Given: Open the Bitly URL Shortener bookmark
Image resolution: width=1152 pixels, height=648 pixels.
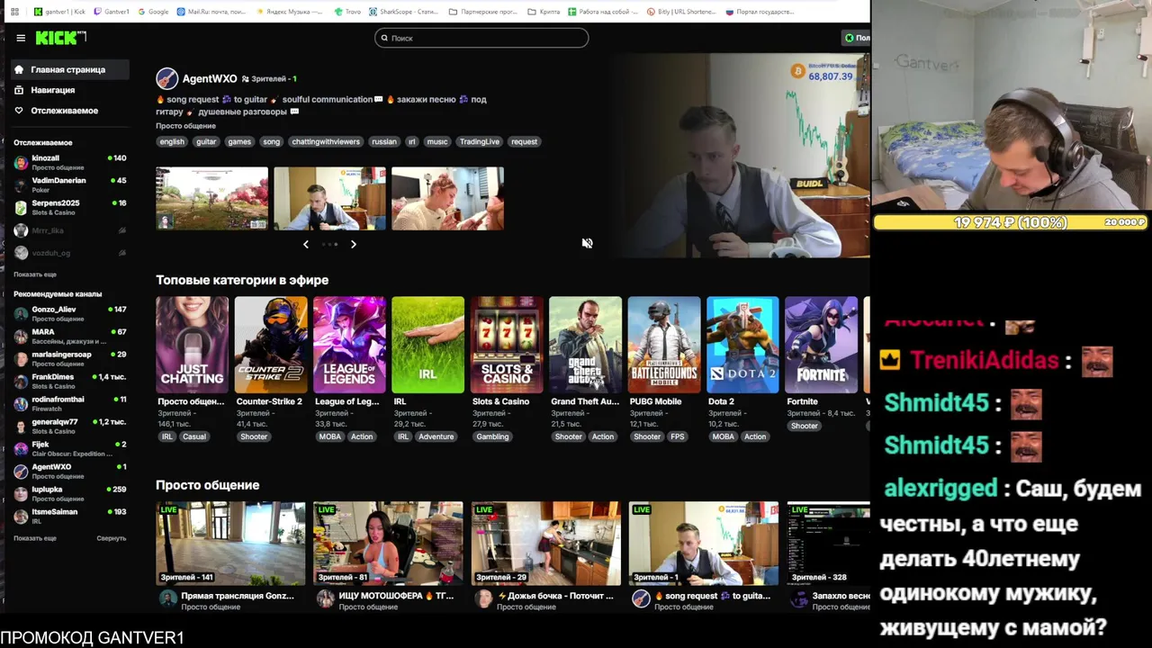Looking at the screenshot, I should (x=682, y=12).
